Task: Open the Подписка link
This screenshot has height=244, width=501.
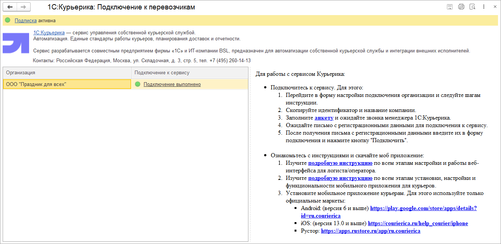Action: coord(26,21)
